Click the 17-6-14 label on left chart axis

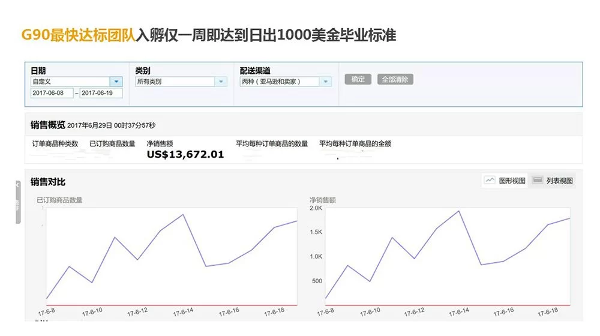pyautogui.click(x=183, y=312)
